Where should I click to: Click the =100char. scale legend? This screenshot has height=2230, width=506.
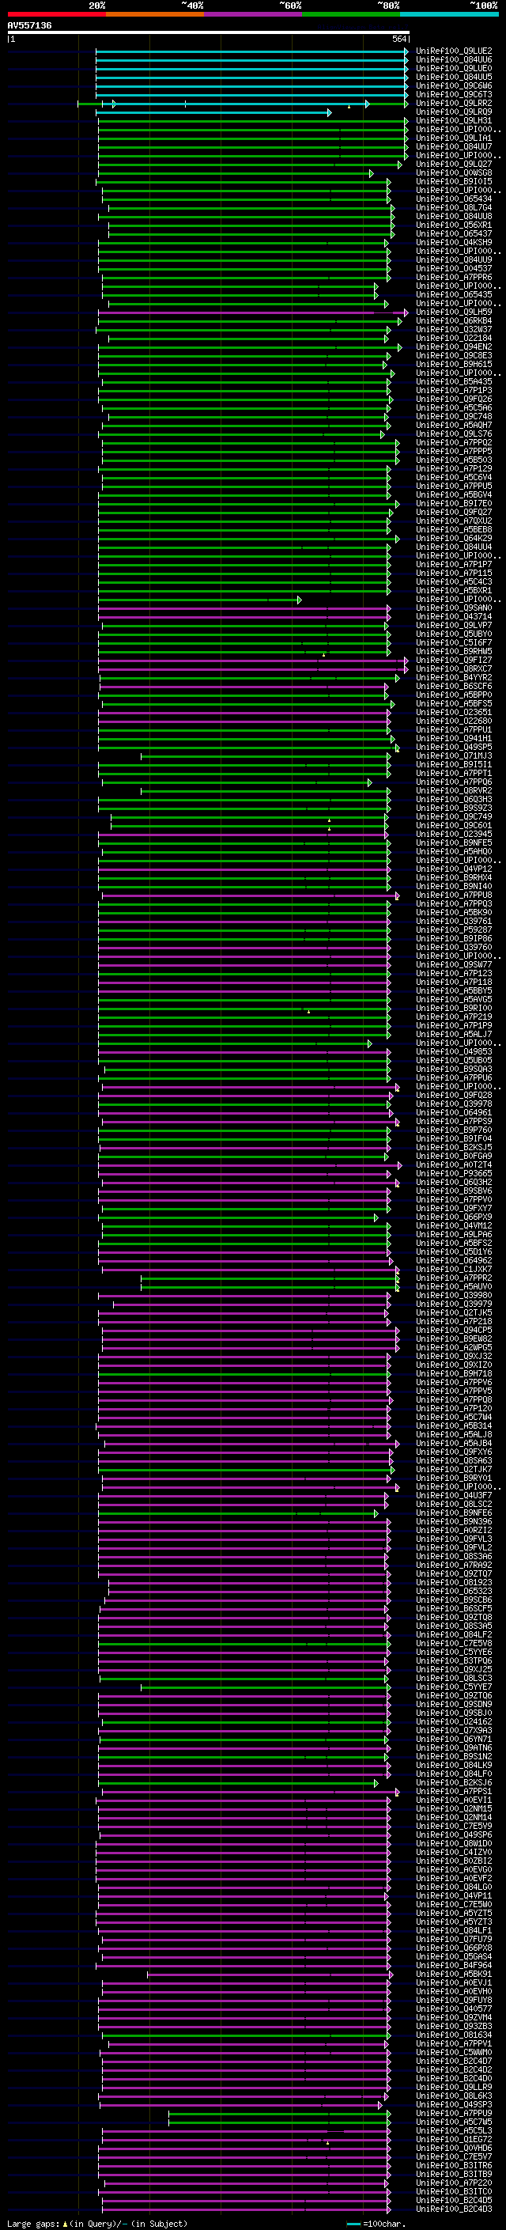pyautogui.click(x=376, y=2223)
